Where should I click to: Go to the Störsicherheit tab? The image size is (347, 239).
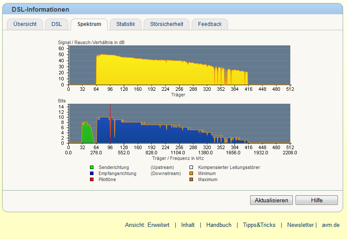click(167, 24)
